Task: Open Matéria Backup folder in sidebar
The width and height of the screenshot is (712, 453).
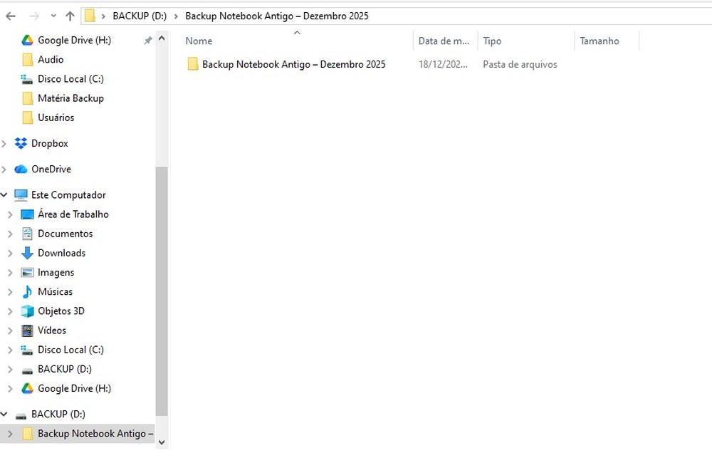Action: [x=70, y=98]
